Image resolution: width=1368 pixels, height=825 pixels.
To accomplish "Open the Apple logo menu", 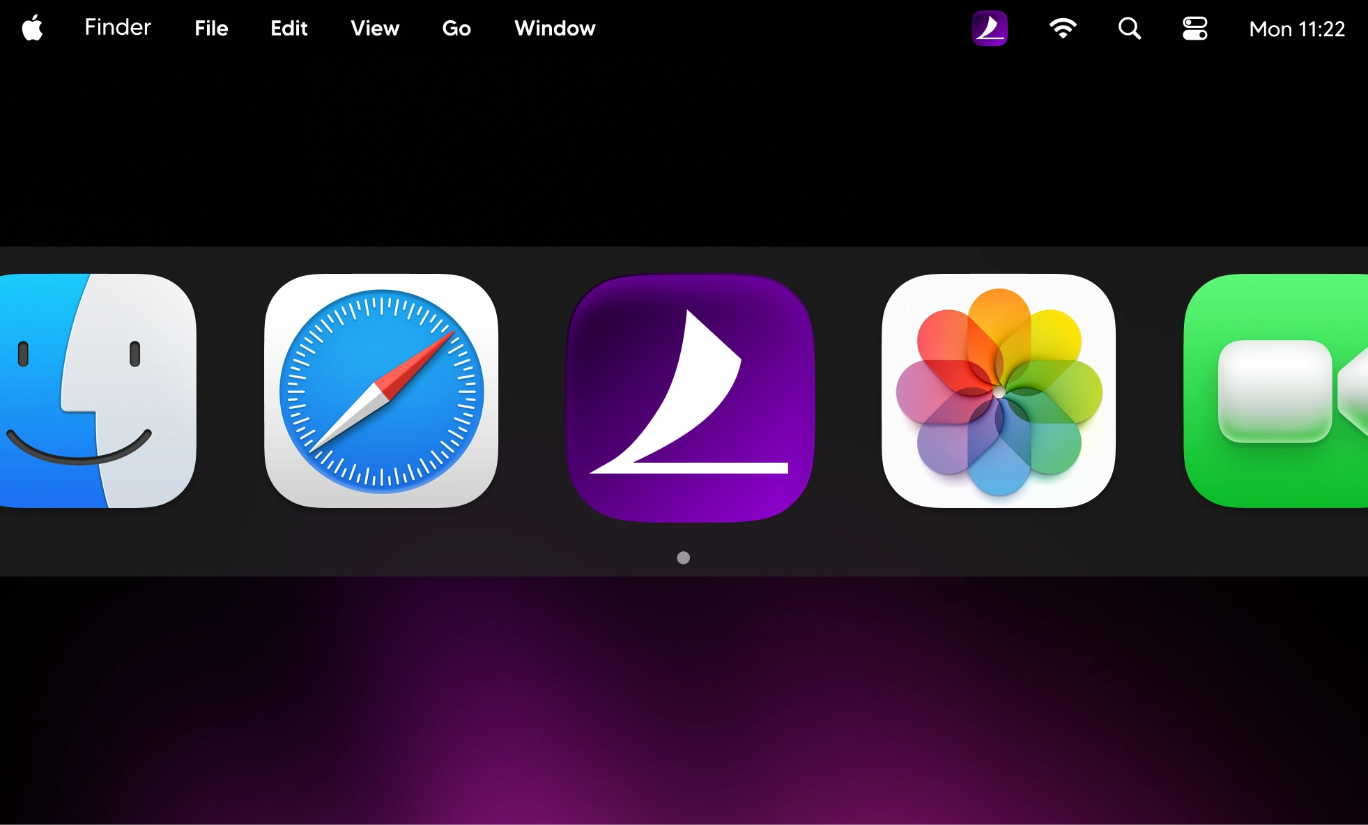I will coord(32,29).
